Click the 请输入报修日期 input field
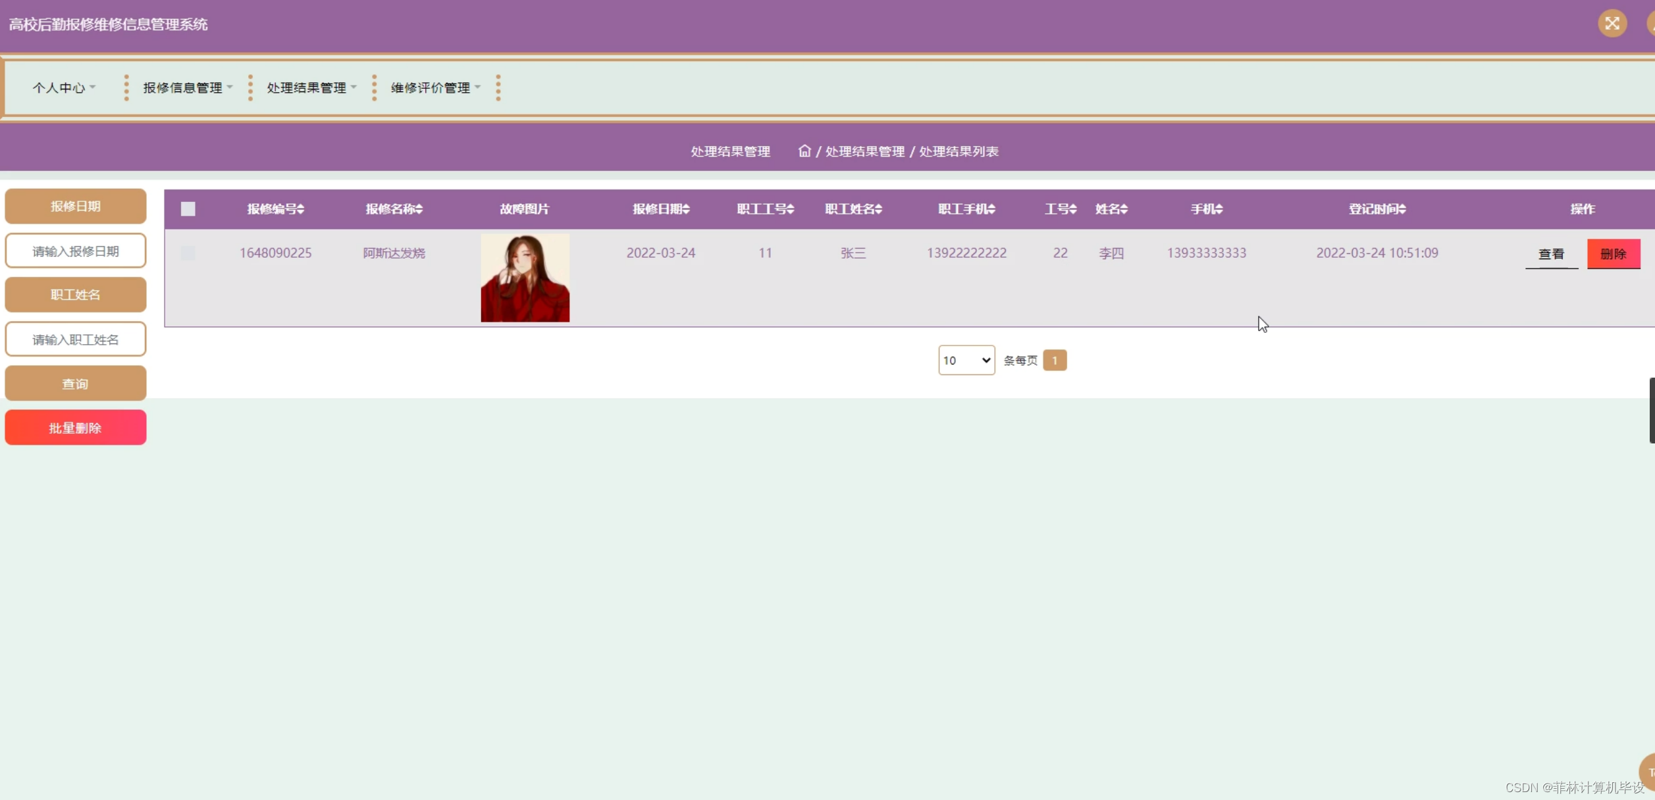 point(75,251)
